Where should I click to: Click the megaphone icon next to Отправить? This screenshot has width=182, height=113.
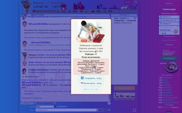click(x=109, y=110)
